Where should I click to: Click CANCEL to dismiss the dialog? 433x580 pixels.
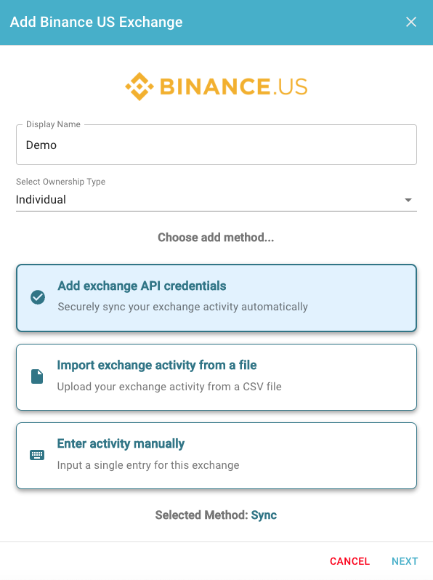(x=349, y=561)
